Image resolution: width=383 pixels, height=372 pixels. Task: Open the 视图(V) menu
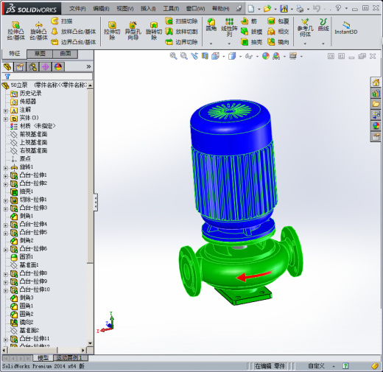(x=124, y=9)
